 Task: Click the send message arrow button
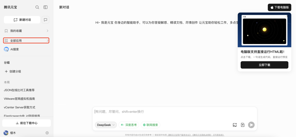point(251,125)
